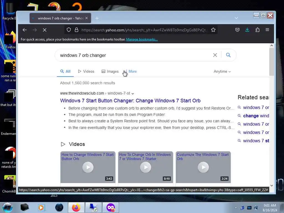
Task: Click the scrollbar down arrow
Action: [272, 186]
